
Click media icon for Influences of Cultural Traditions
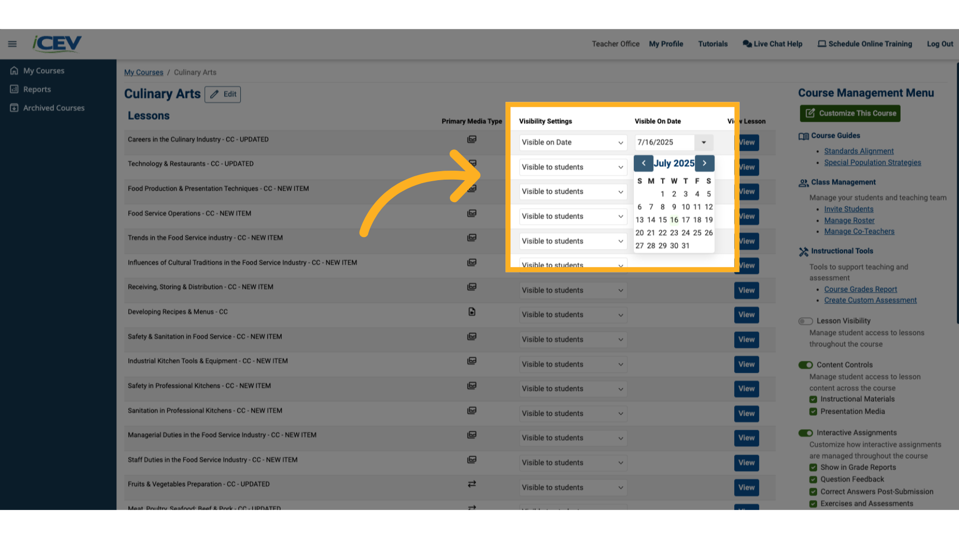coord(472,263)
